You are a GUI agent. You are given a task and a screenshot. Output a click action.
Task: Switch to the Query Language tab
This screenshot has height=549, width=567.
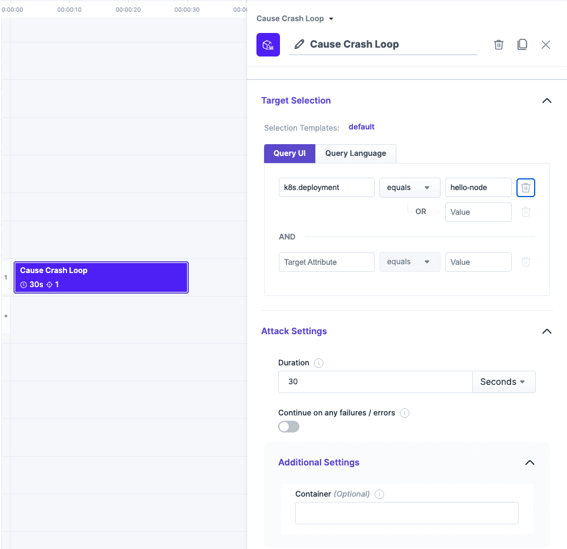point(355,153)
